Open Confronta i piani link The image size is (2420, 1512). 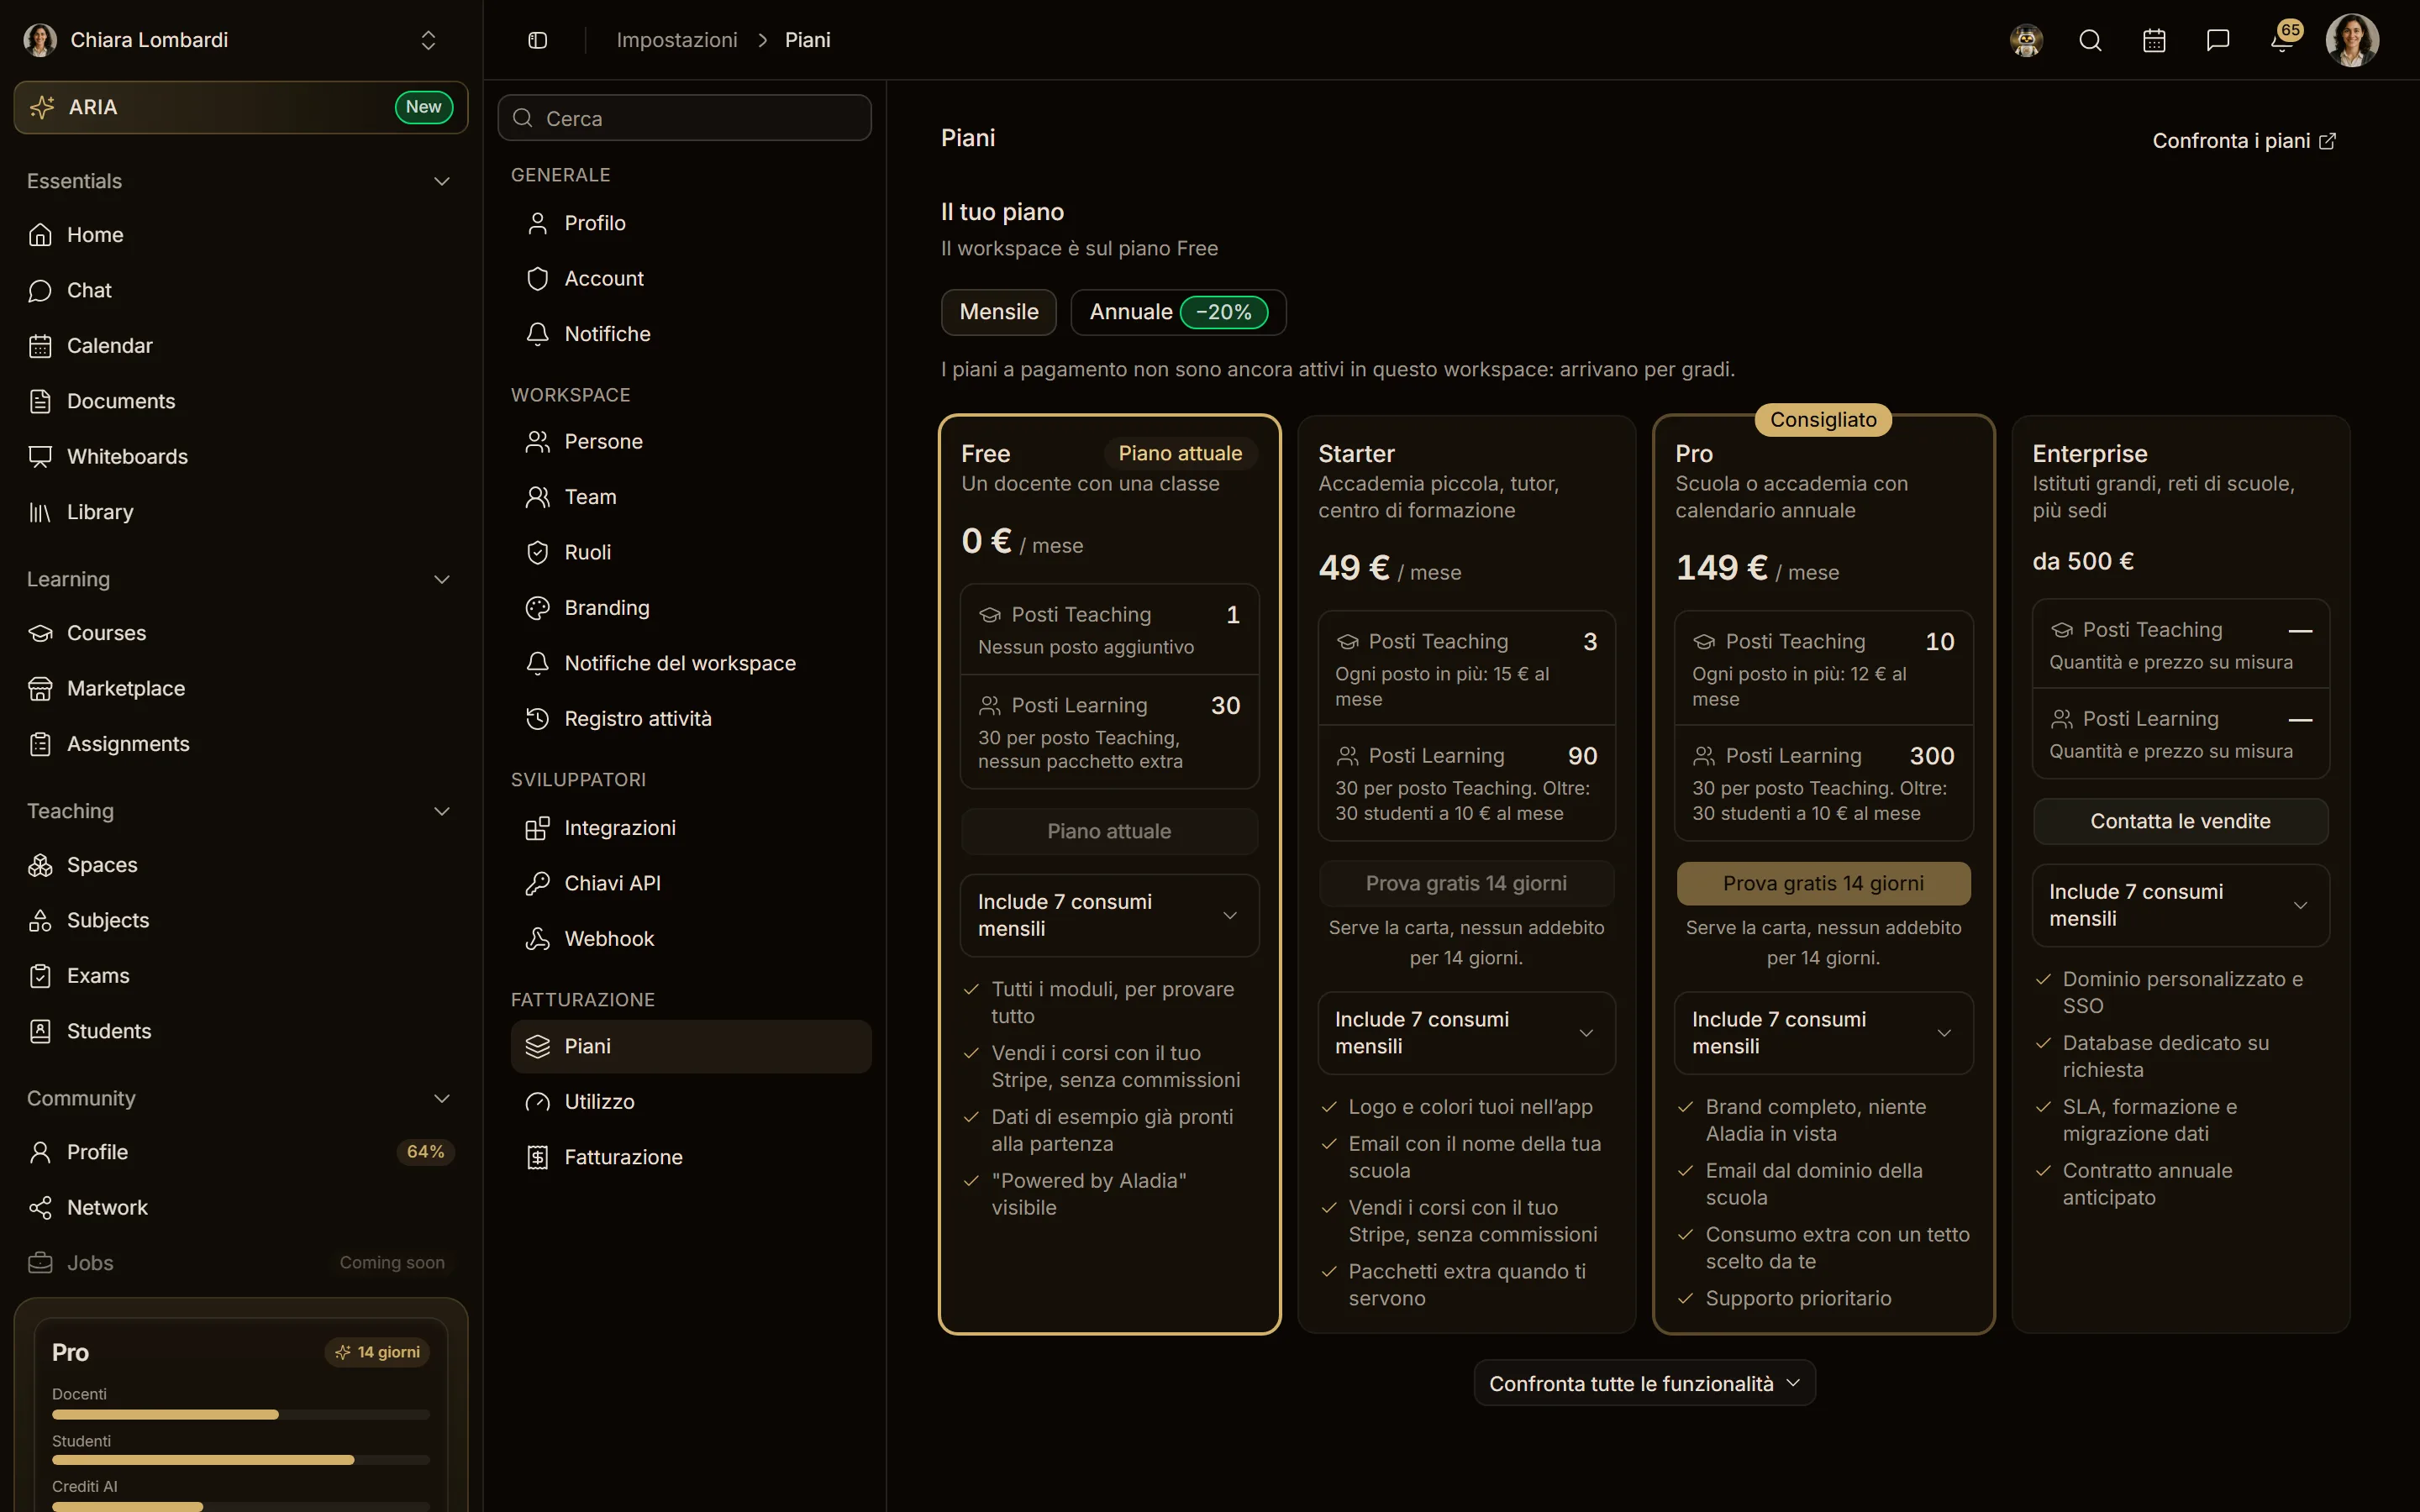click(x=2244, y=141)
